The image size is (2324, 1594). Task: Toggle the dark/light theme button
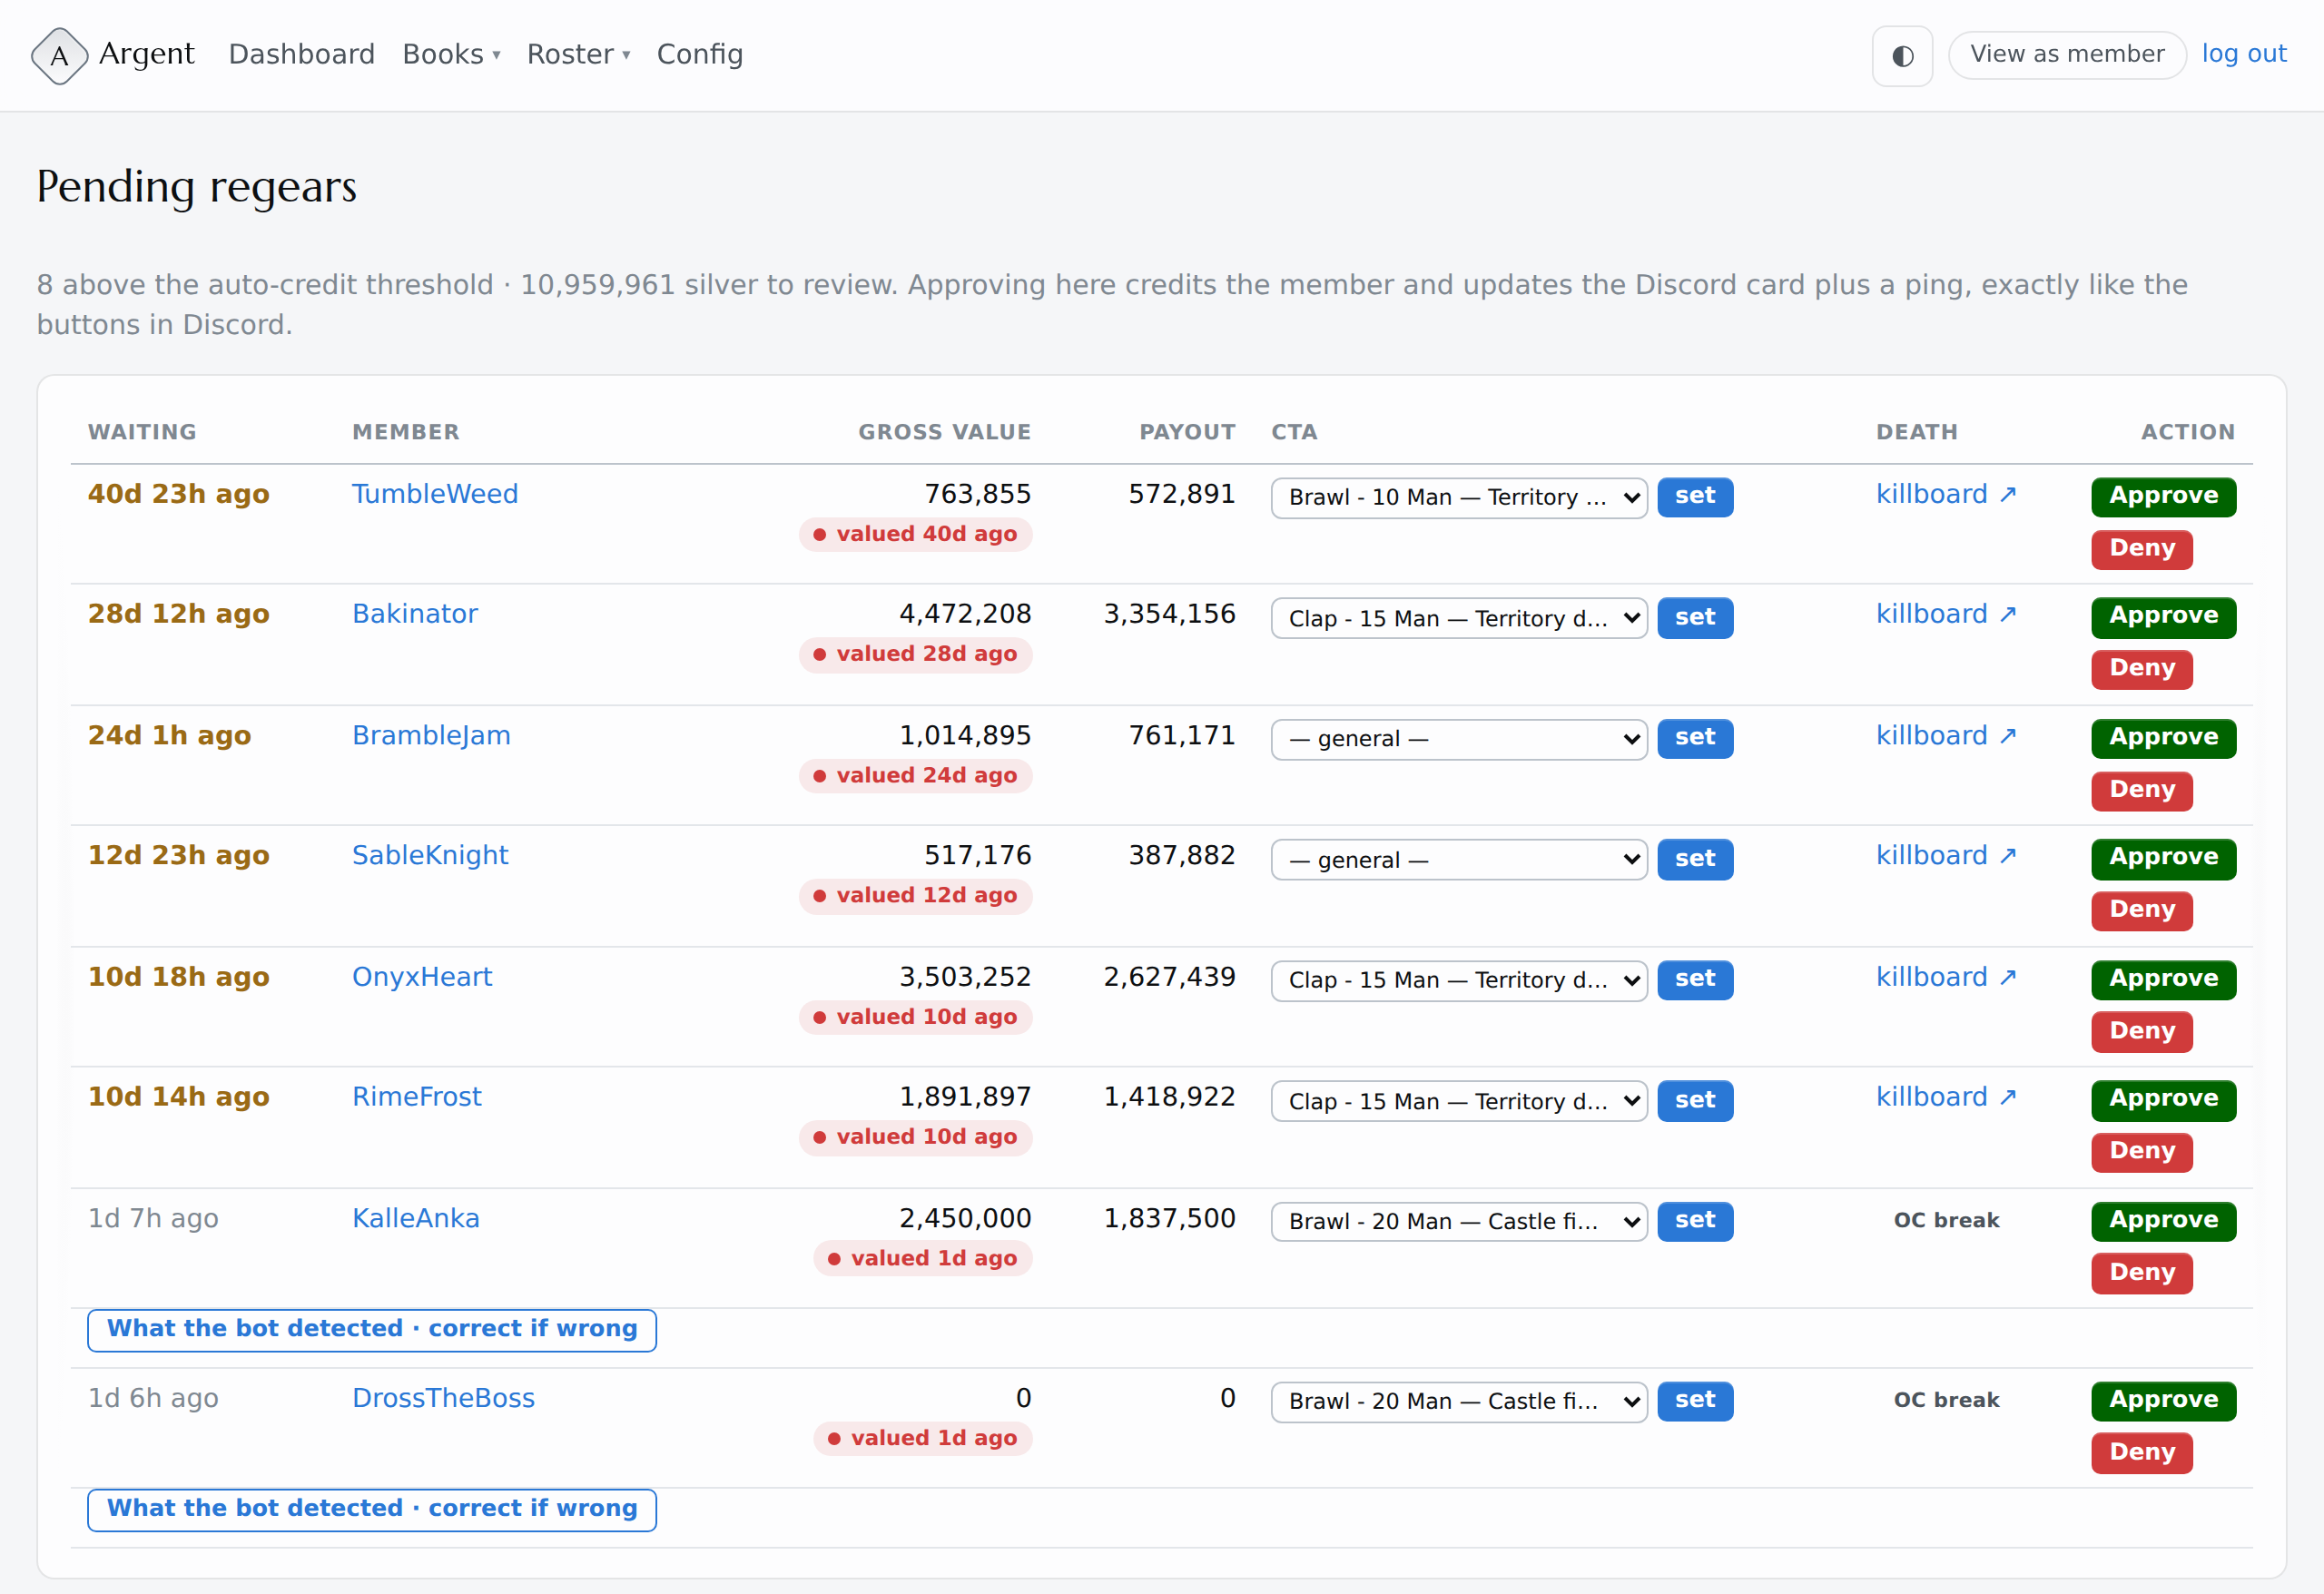(1902, 56)
